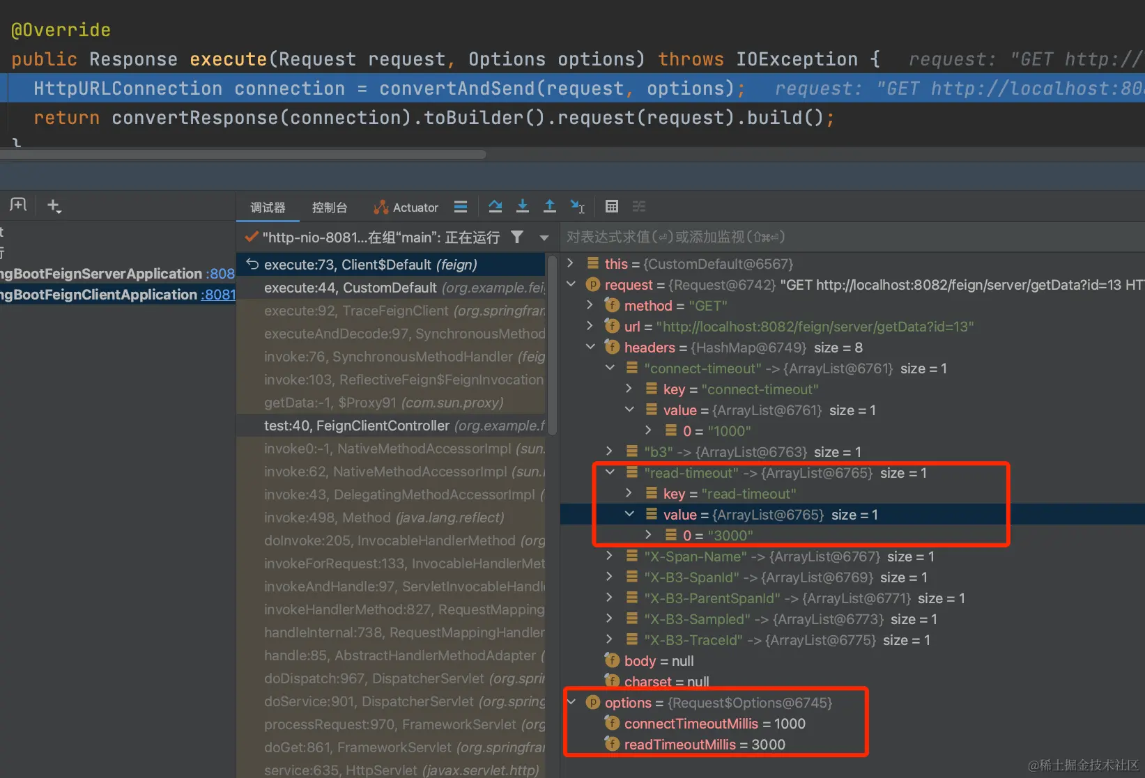Expand the "X-Span-Name" header entry
This screenshot has width=1145, height=778.
(x=610, y=556)
